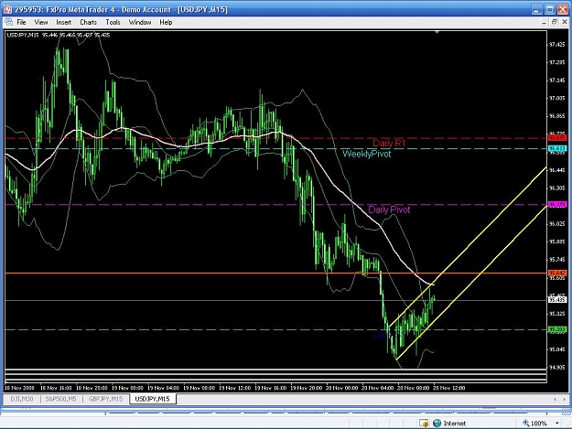
Task: Click the 19 Nov 12:00 time label
Action: coord(234,388)
